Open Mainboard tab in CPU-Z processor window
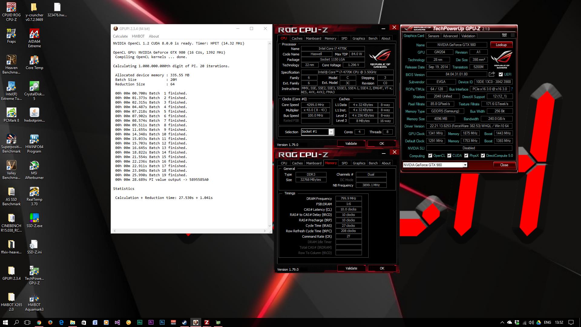The width and height of the screenshot is (581, 327). pos(313,38)
